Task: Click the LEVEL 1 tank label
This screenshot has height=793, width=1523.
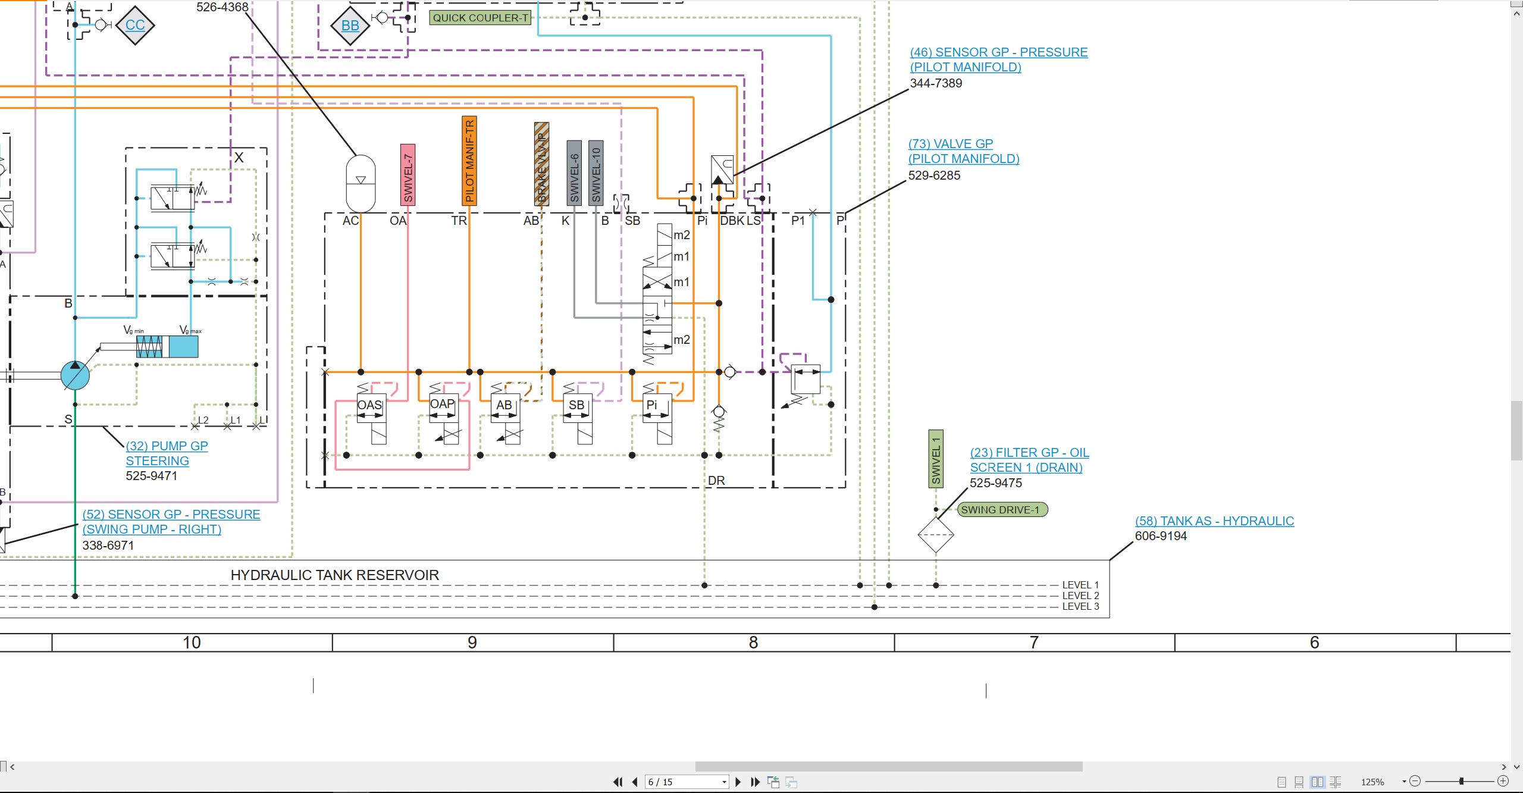Action: coord(1081,585)
